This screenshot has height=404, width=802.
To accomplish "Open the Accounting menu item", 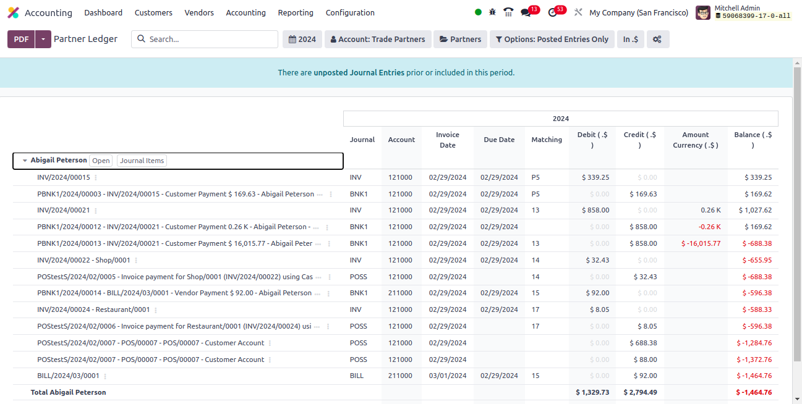I will 245,12.
